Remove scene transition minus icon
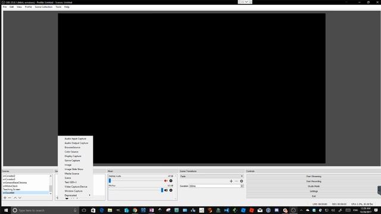 (236, 181)
